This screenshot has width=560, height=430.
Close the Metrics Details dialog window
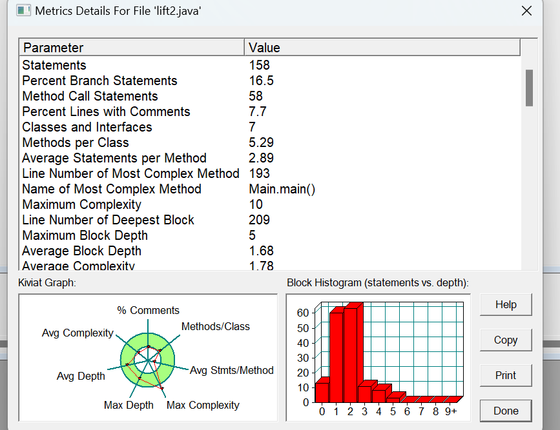pyautogui.click(x=527, y=11)
